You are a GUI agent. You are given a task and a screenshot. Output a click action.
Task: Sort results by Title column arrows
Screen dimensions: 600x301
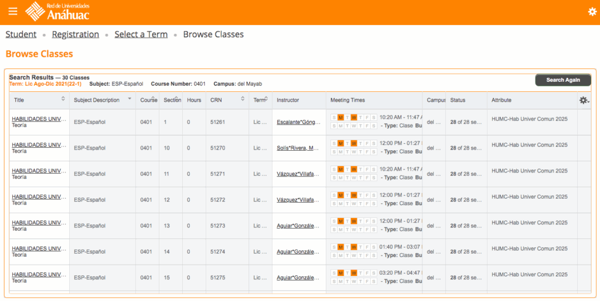point(63,100)
